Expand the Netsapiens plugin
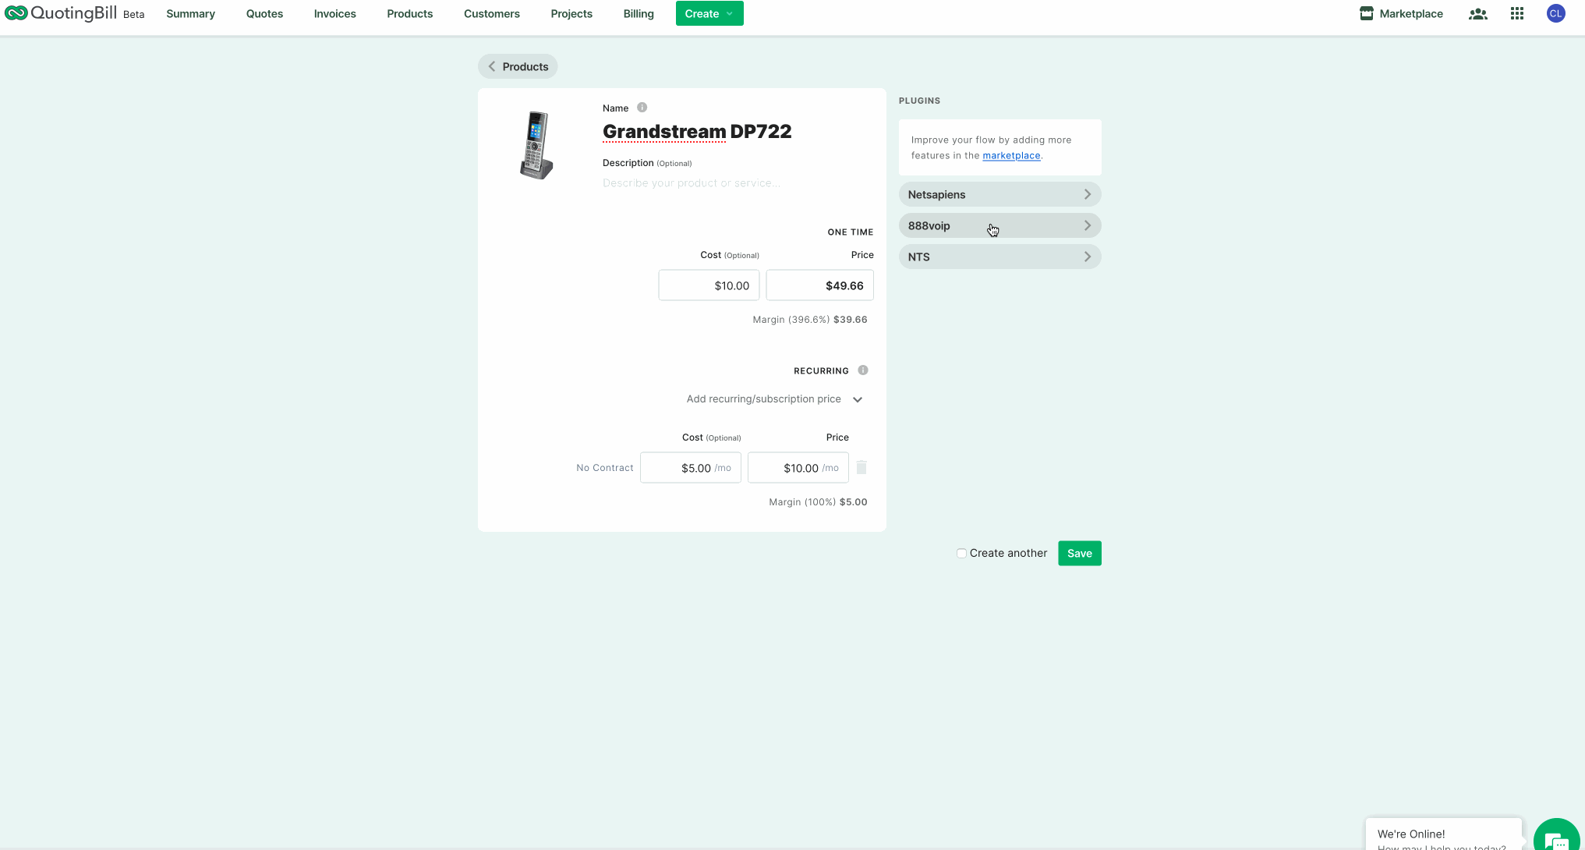This screenshot has width=1585, height=850. (999, 195)
